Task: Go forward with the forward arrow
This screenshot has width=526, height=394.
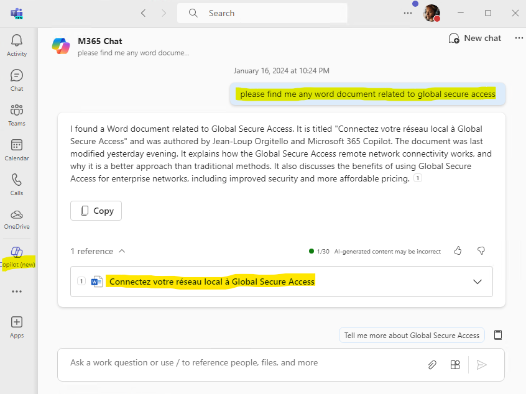Action: point(164,13)
